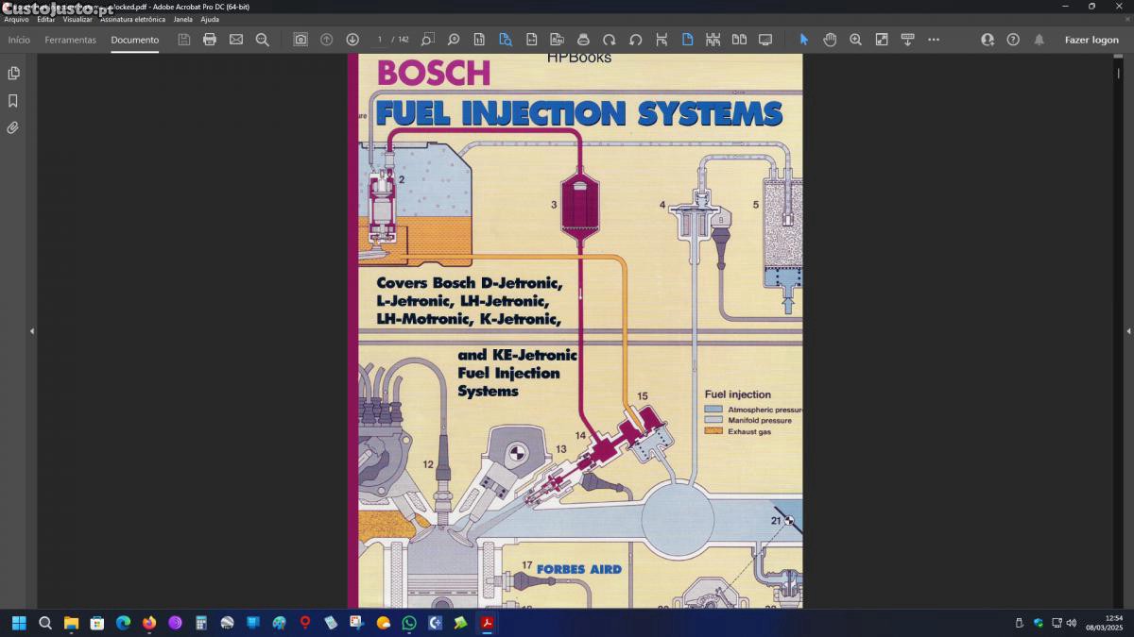
Task: Send the file by email icon
Action: (236, 40)
